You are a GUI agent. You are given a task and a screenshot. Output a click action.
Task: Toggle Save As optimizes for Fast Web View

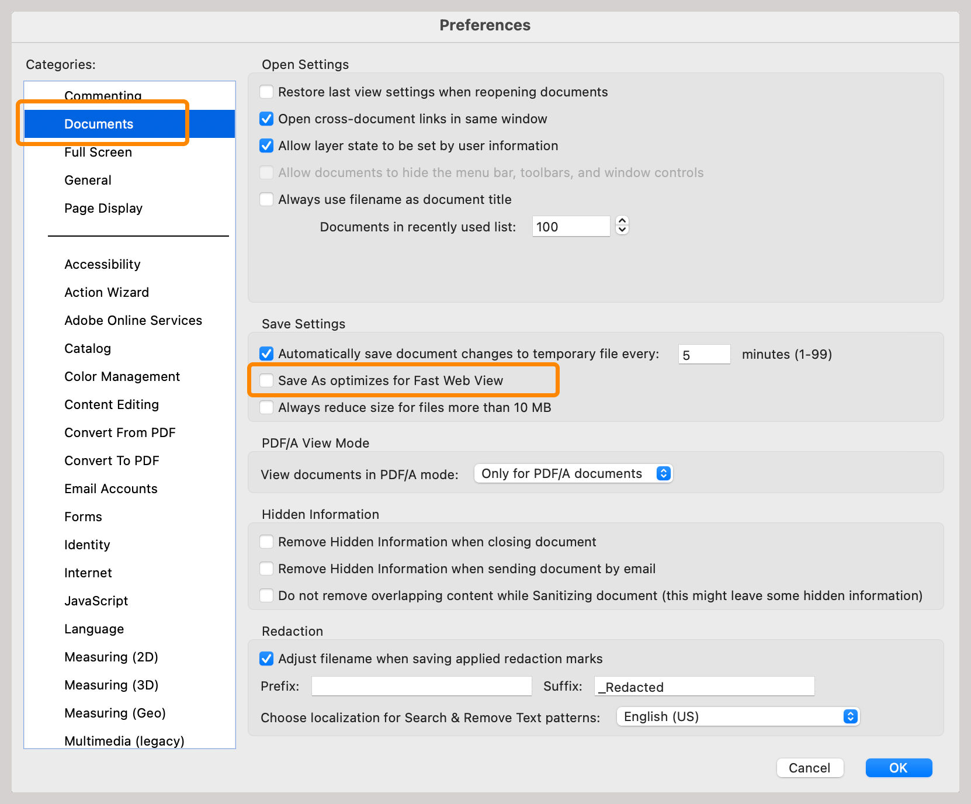pyautogui.click(x=266, y=380)
